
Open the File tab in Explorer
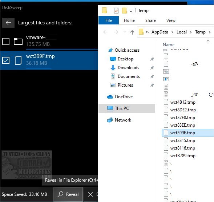[109, 20]
